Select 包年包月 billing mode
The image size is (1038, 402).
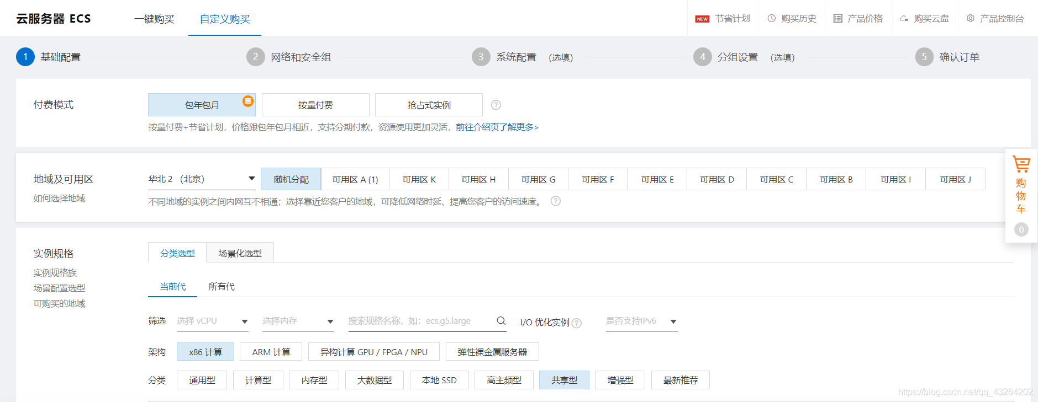[202, 105]
